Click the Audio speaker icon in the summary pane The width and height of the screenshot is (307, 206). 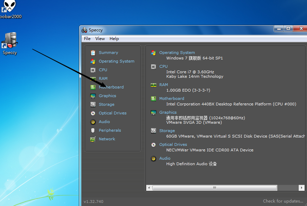tap(153, 158)
